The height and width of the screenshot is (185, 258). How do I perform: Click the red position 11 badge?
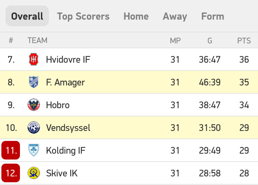[x=11, y=151]
